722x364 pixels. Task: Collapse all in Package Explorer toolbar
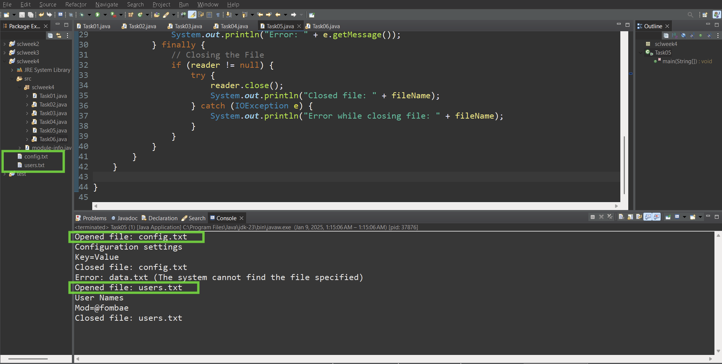(50, 35)
